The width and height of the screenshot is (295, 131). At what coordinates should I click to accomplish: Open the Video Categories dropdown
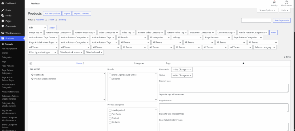108,33
